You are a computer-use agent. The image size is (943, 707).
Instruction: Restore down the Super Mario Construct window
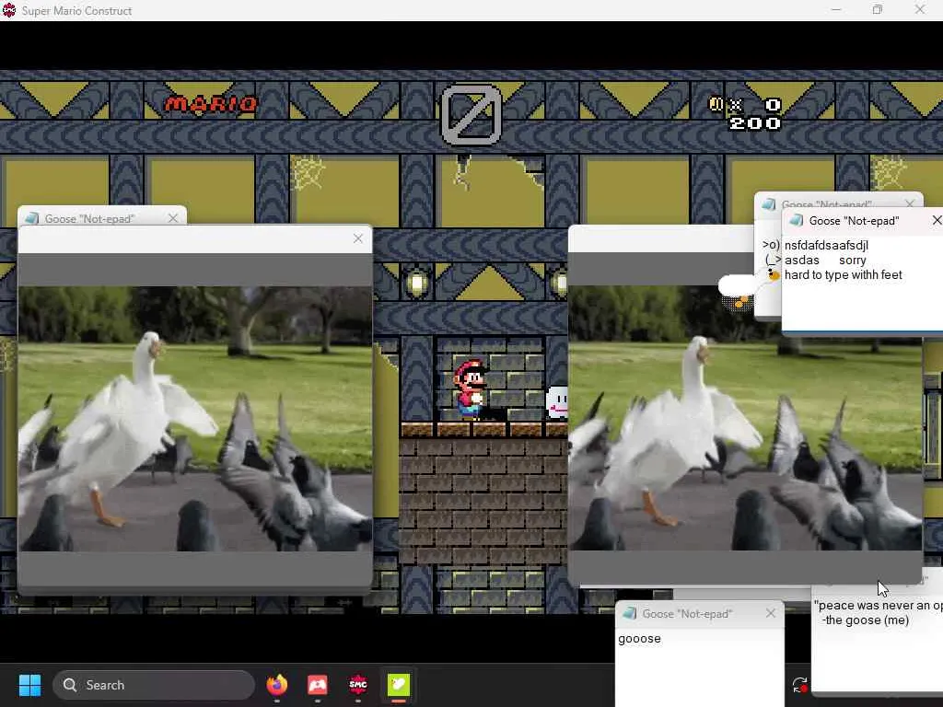pyautogui.click(x=878, y=10)
